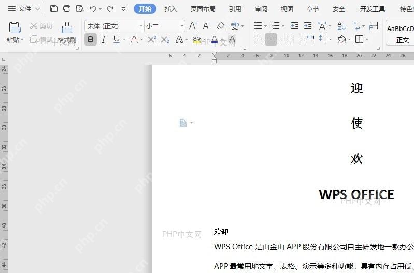
Task: Open Print Preview icon
Action: point(80,9)
